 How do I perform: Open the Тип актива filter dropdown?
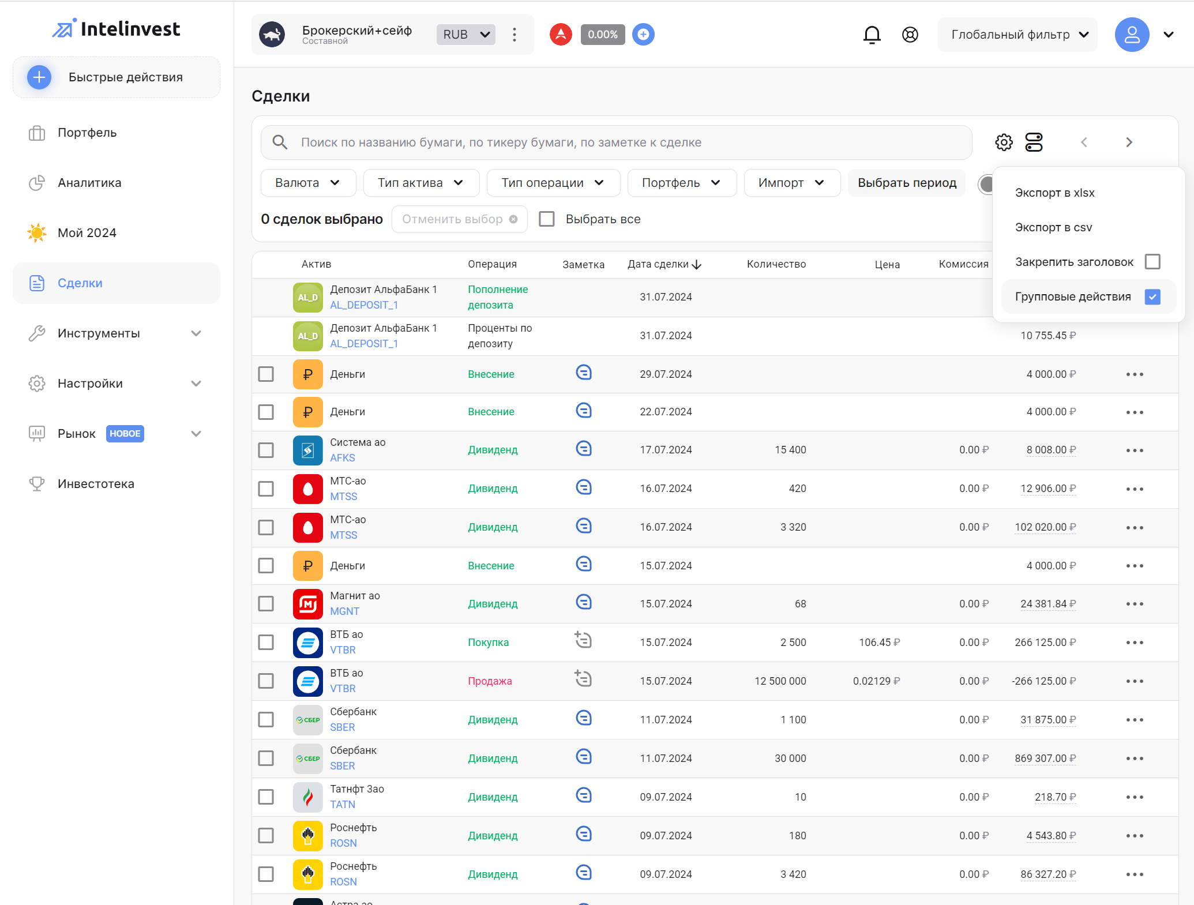(x=421, y=183)
